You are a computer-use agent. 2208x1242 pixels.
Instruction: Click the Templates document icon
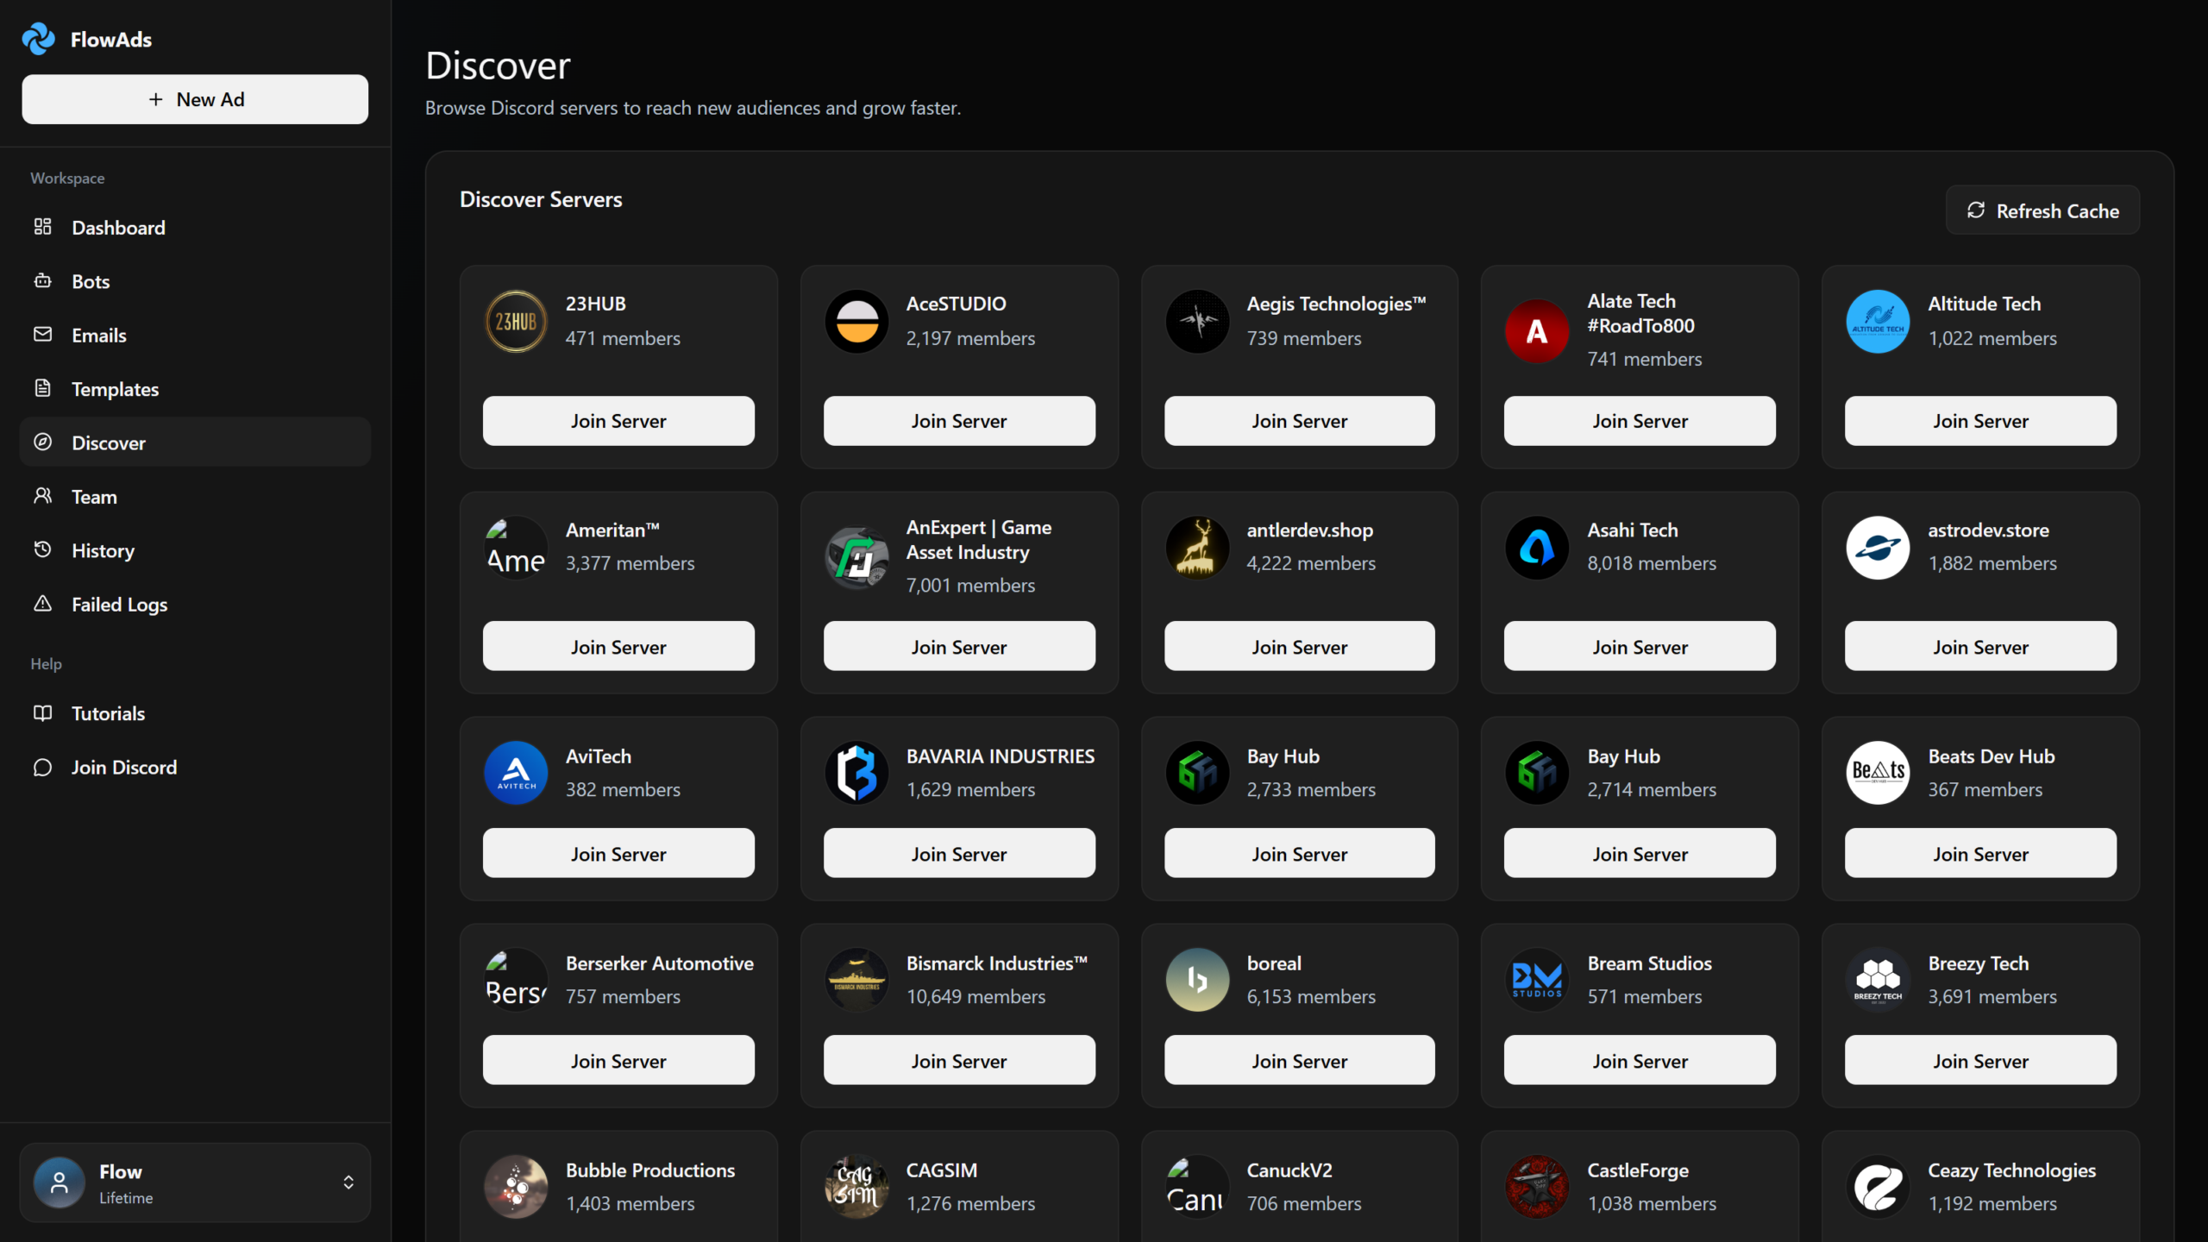click(x=42, y=388)
